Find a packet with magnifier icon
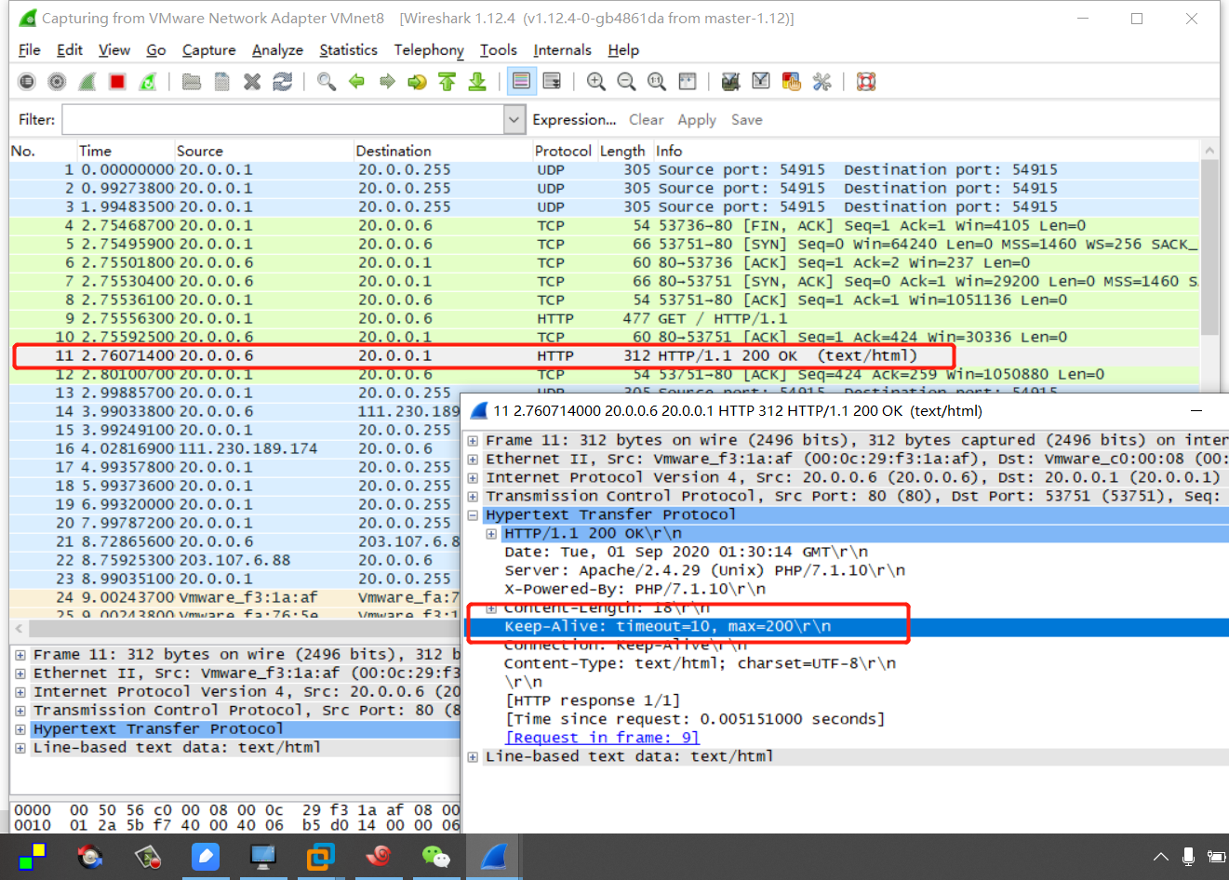Image resolution: width=1229 pixels, height=880 pixels. 327,82
